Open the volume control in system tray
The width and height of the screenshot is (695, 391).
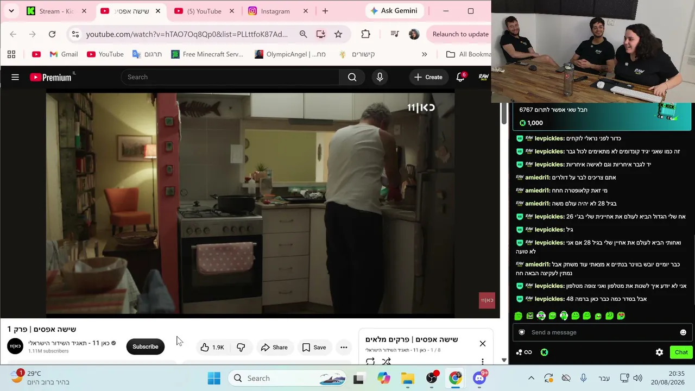tap(637, 379)
